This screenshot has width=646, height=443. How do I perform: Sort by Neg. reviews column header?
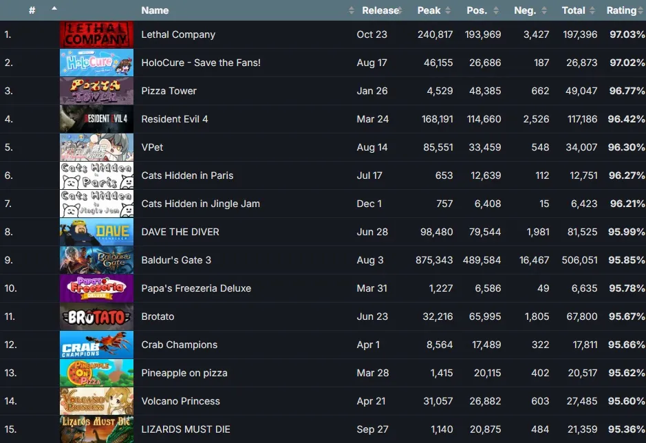point(524,10)
